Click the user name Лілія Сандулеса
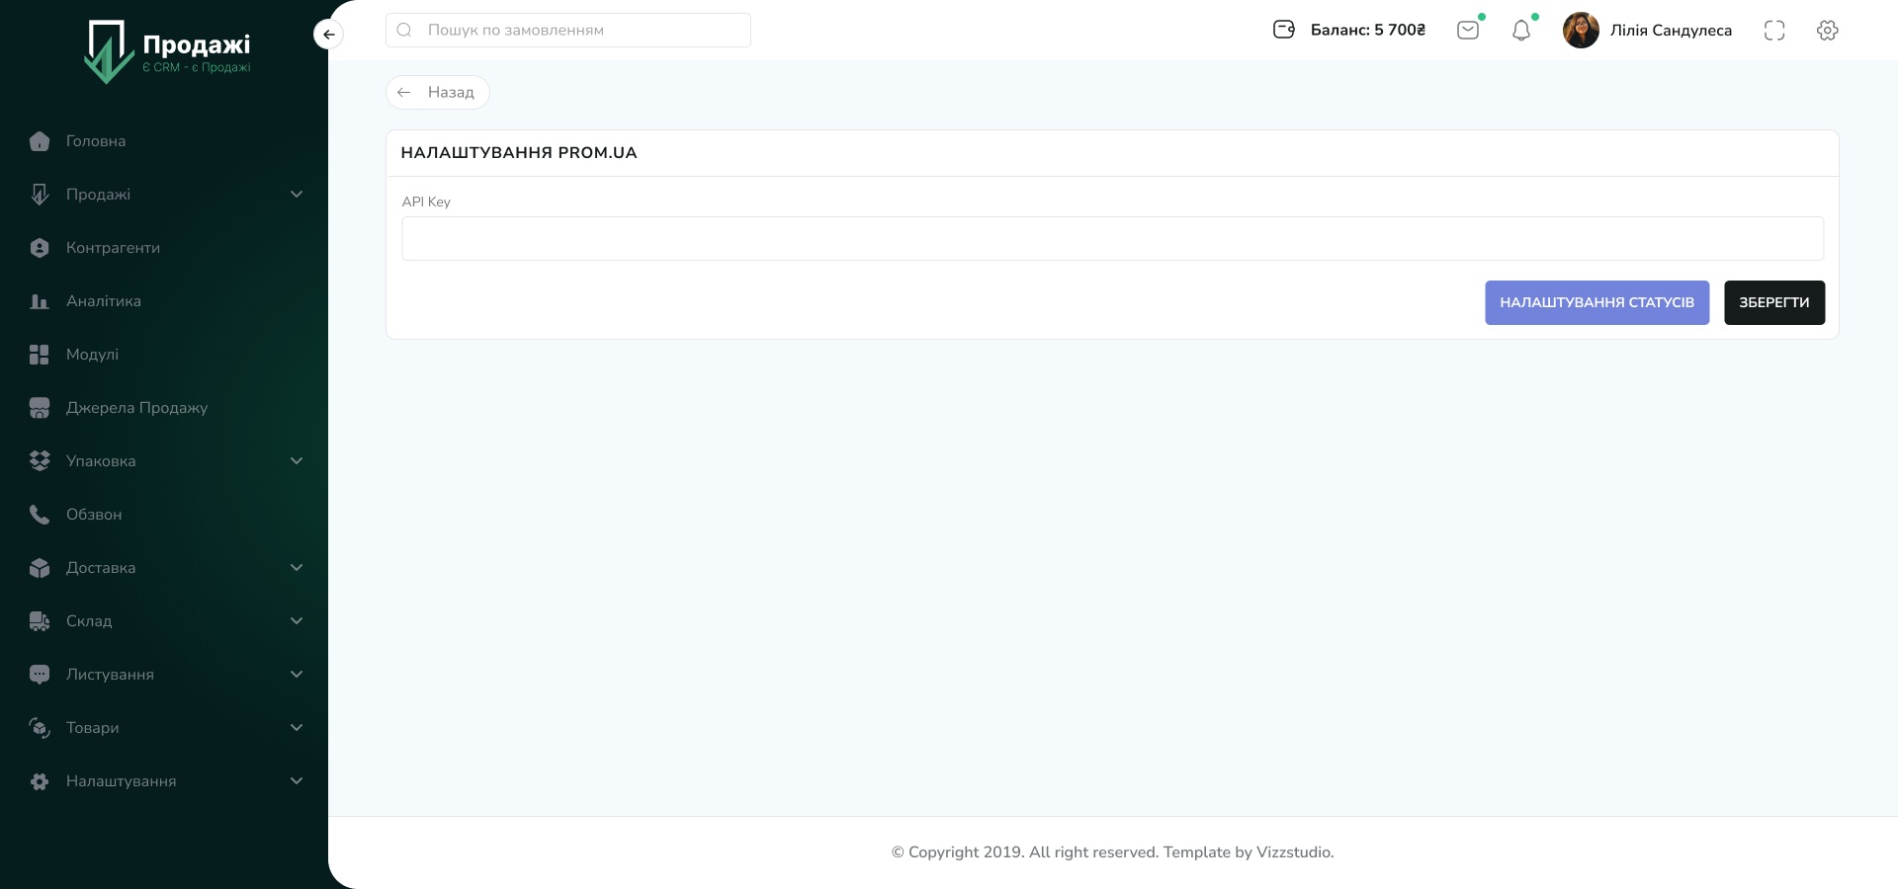The width and height of the screenshot is (1898, 889). click(1671, 31)
